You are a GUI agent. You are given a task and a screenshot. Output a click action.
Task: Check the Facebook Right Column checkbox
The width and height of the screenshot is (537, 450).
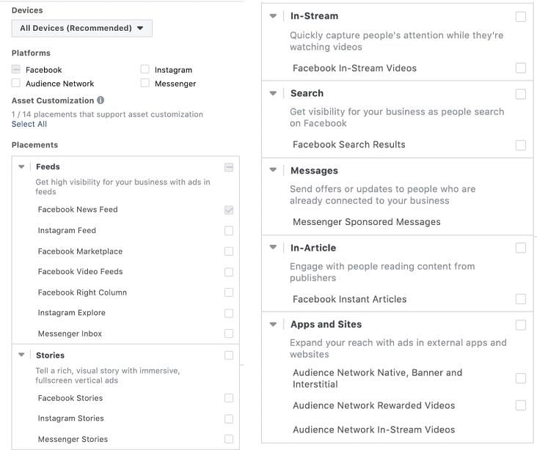coord(229,292)
